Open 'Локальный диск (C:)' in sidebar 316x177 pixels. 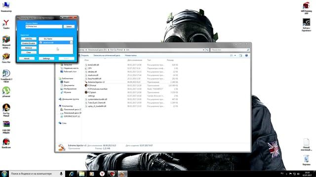click(x=73, y=109)
